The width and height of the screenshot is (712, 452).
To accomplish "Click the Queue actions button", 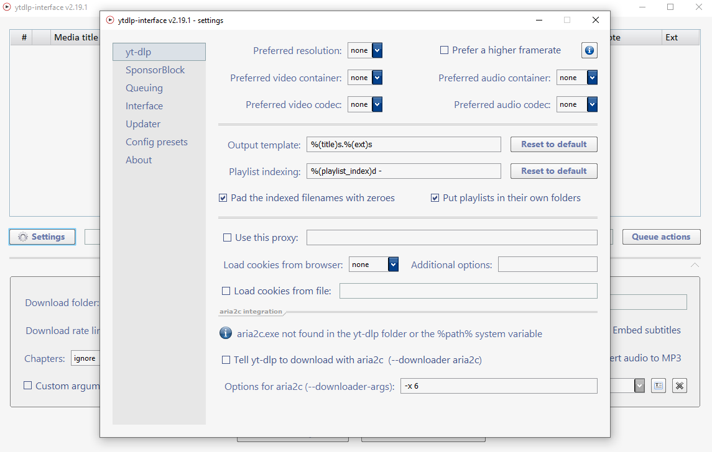I will pyautogui.click(x=661, y=237).
